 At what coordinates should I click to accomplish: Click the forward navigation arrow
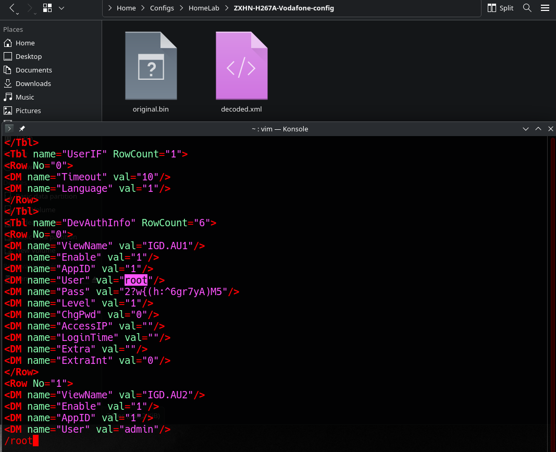point(30,8)
